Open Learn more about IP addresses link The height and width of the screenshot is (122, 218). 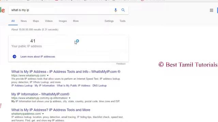tap(38, 57)
